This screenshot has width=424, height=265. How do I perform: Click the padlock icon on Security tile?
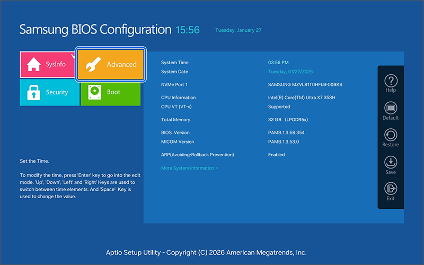(x=33, y=92)
